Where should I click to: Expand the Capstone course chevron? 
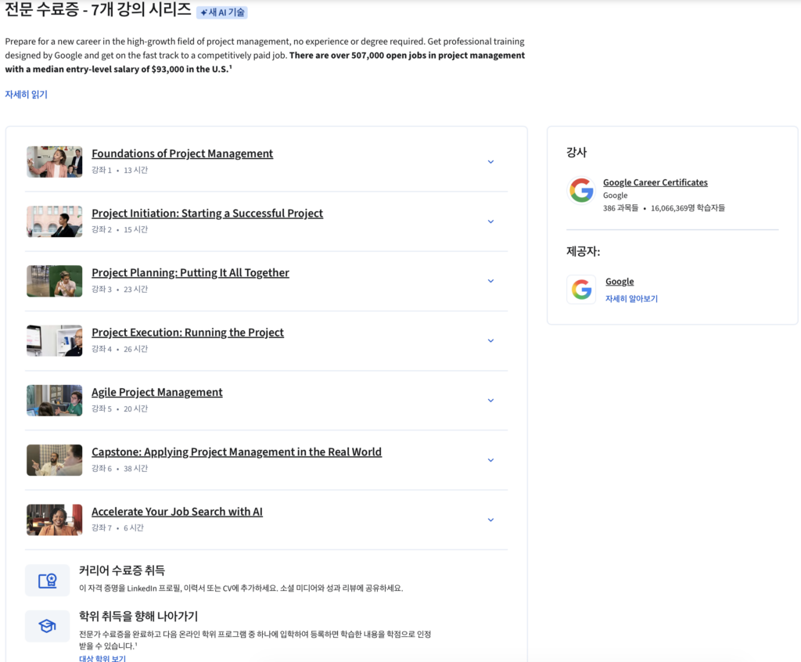click(490, 461)
